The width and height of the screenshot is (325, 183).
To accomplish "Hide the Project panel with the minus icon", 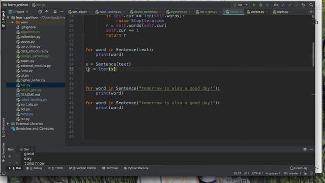I will pos(61,12).
